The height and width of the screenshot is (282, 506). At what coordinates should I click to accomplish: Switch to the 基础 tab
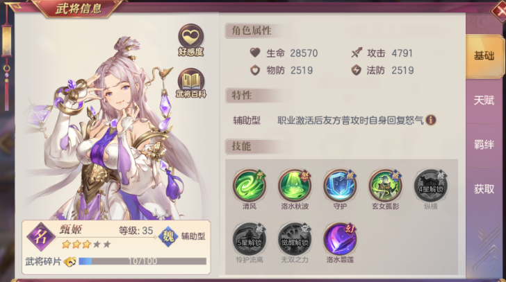[484, 56]
